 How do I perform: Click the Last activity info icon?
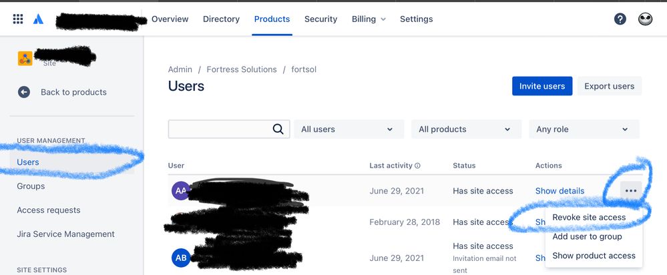point(417,166)
